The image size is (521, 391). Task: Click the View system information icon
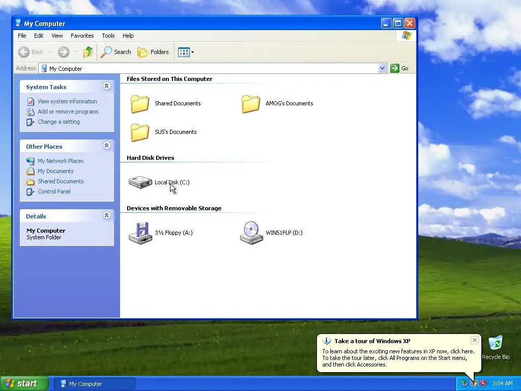pyautogui.click(x=30, y=101)
